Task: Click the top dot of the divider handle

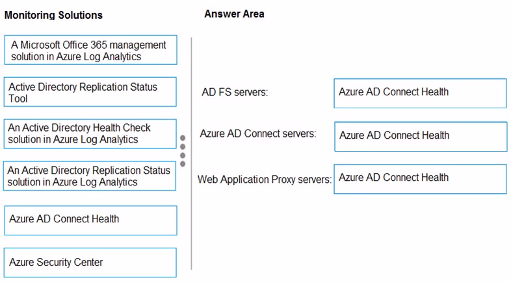Action: pyautogui.click(x=183, y=137)
